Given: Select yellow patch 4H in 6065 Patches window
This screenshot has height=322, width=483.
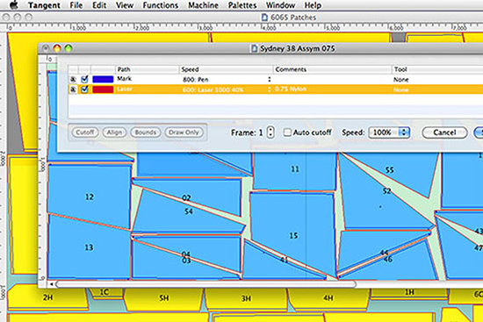Looking at the screenshot, I should 328,297.
